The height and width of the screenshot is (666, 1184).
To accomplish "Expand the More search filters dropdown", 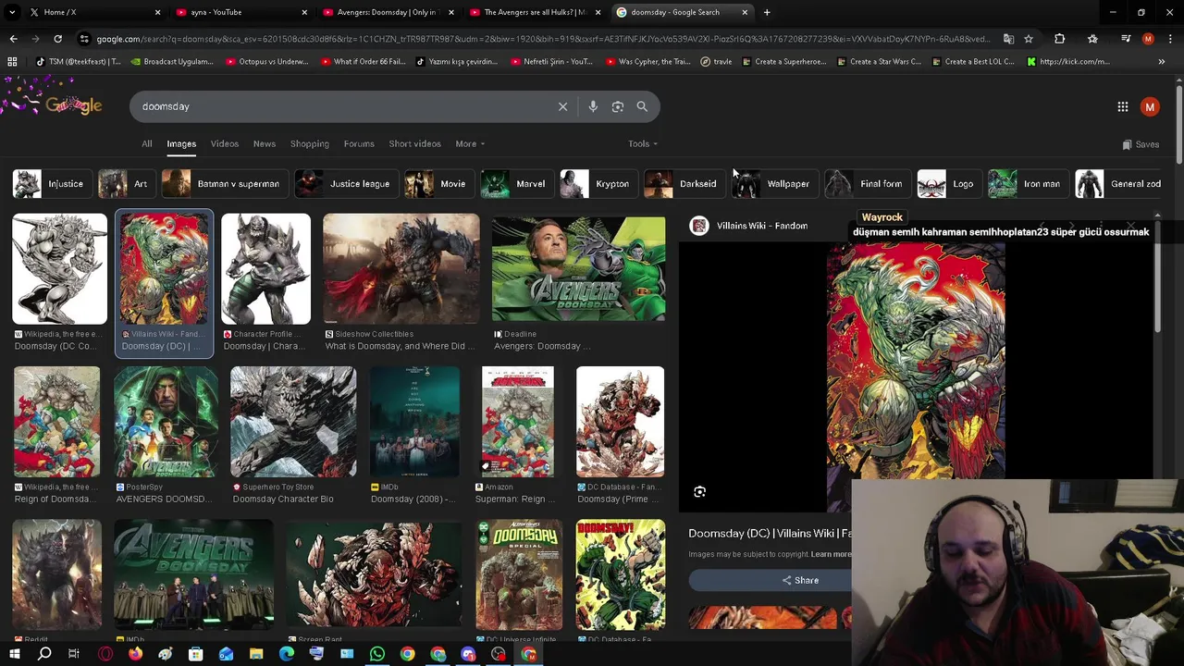I will pos(470,143).
